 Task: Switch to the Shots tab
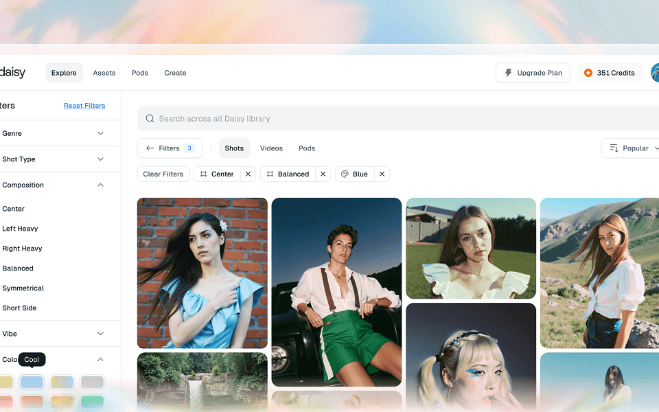click(234, 148)
